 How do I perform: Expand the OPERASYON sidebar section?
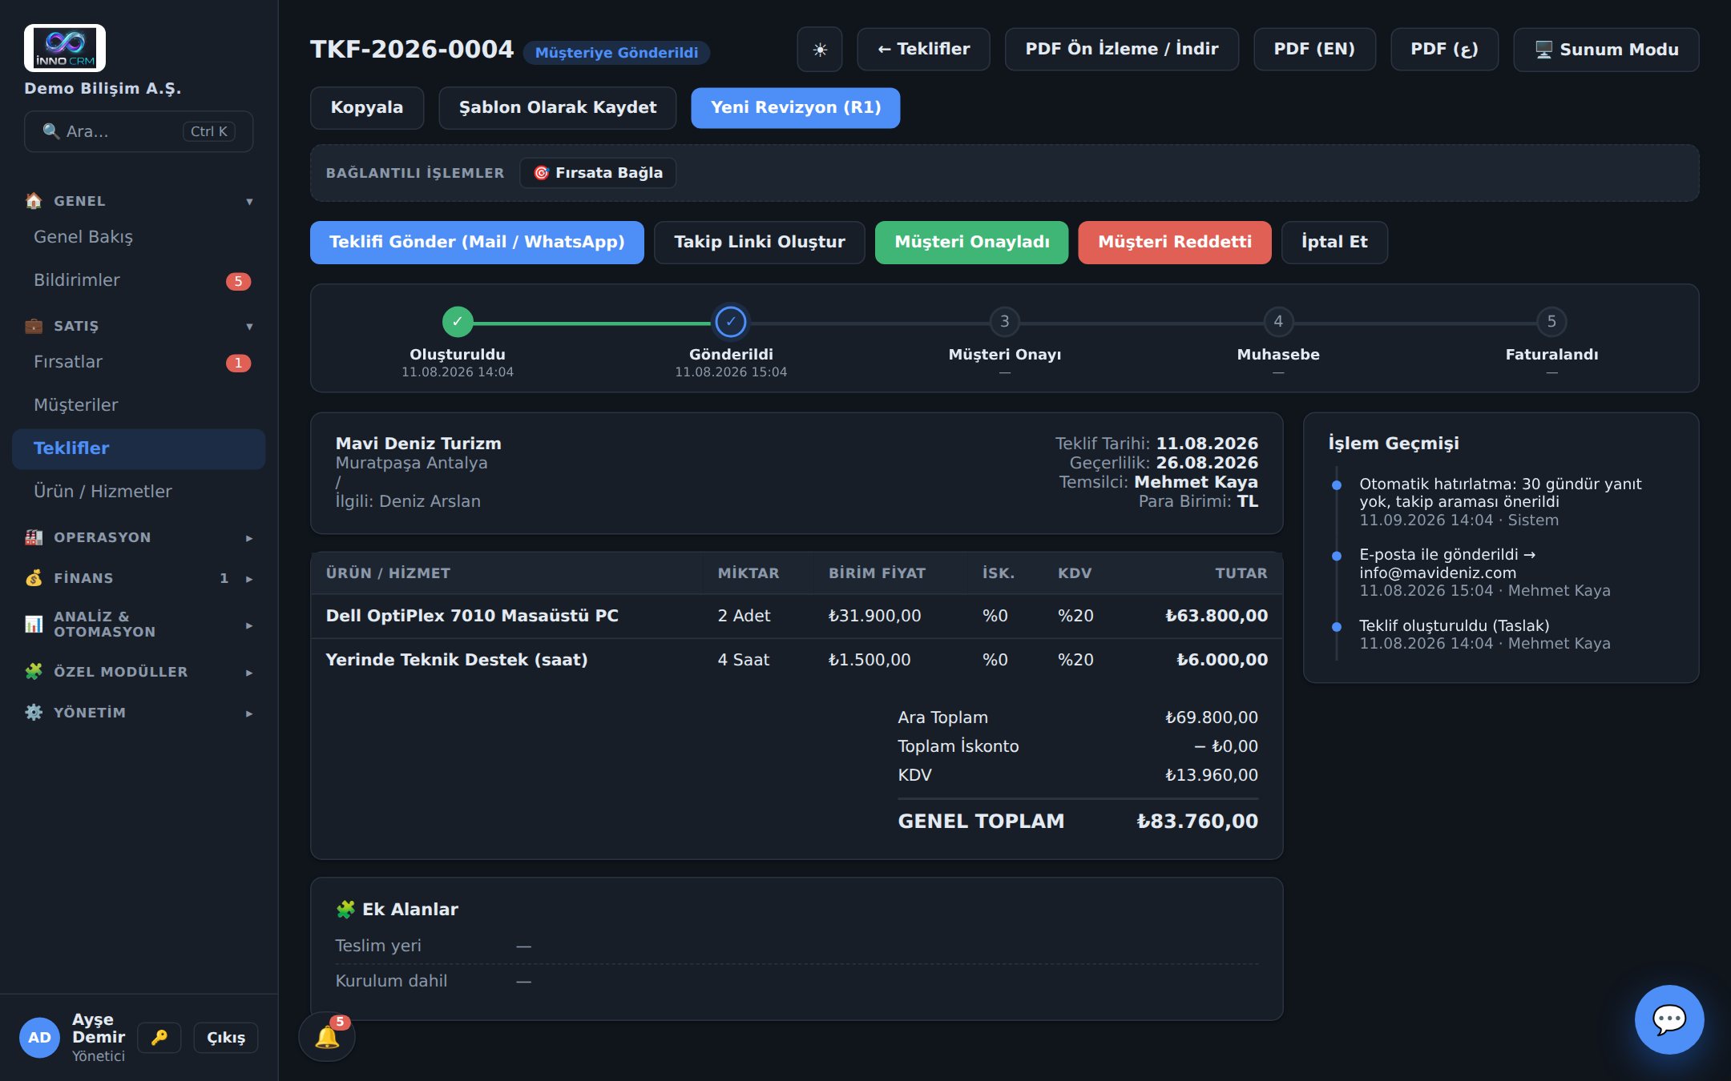(x=139, y=537)
